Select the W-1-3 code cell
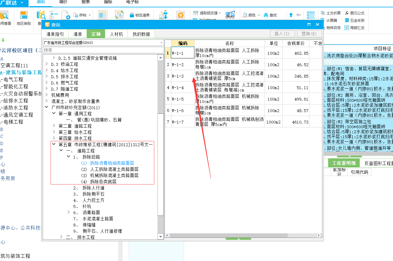This screenshot has height=261, width=393. point(183,76)
